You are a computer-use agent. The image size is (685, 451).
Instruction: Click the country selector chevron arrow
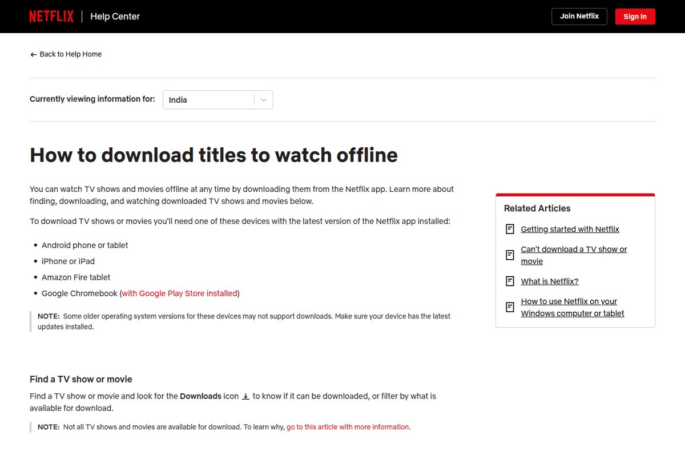264,100
